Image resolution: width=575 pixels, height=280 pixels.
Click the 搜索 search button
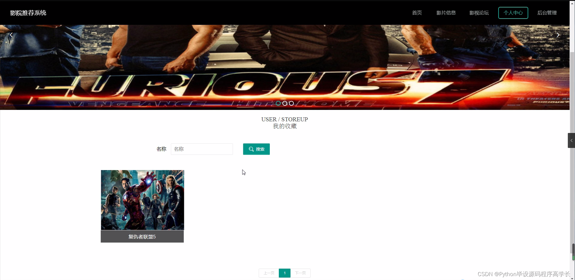click(256, 149)
